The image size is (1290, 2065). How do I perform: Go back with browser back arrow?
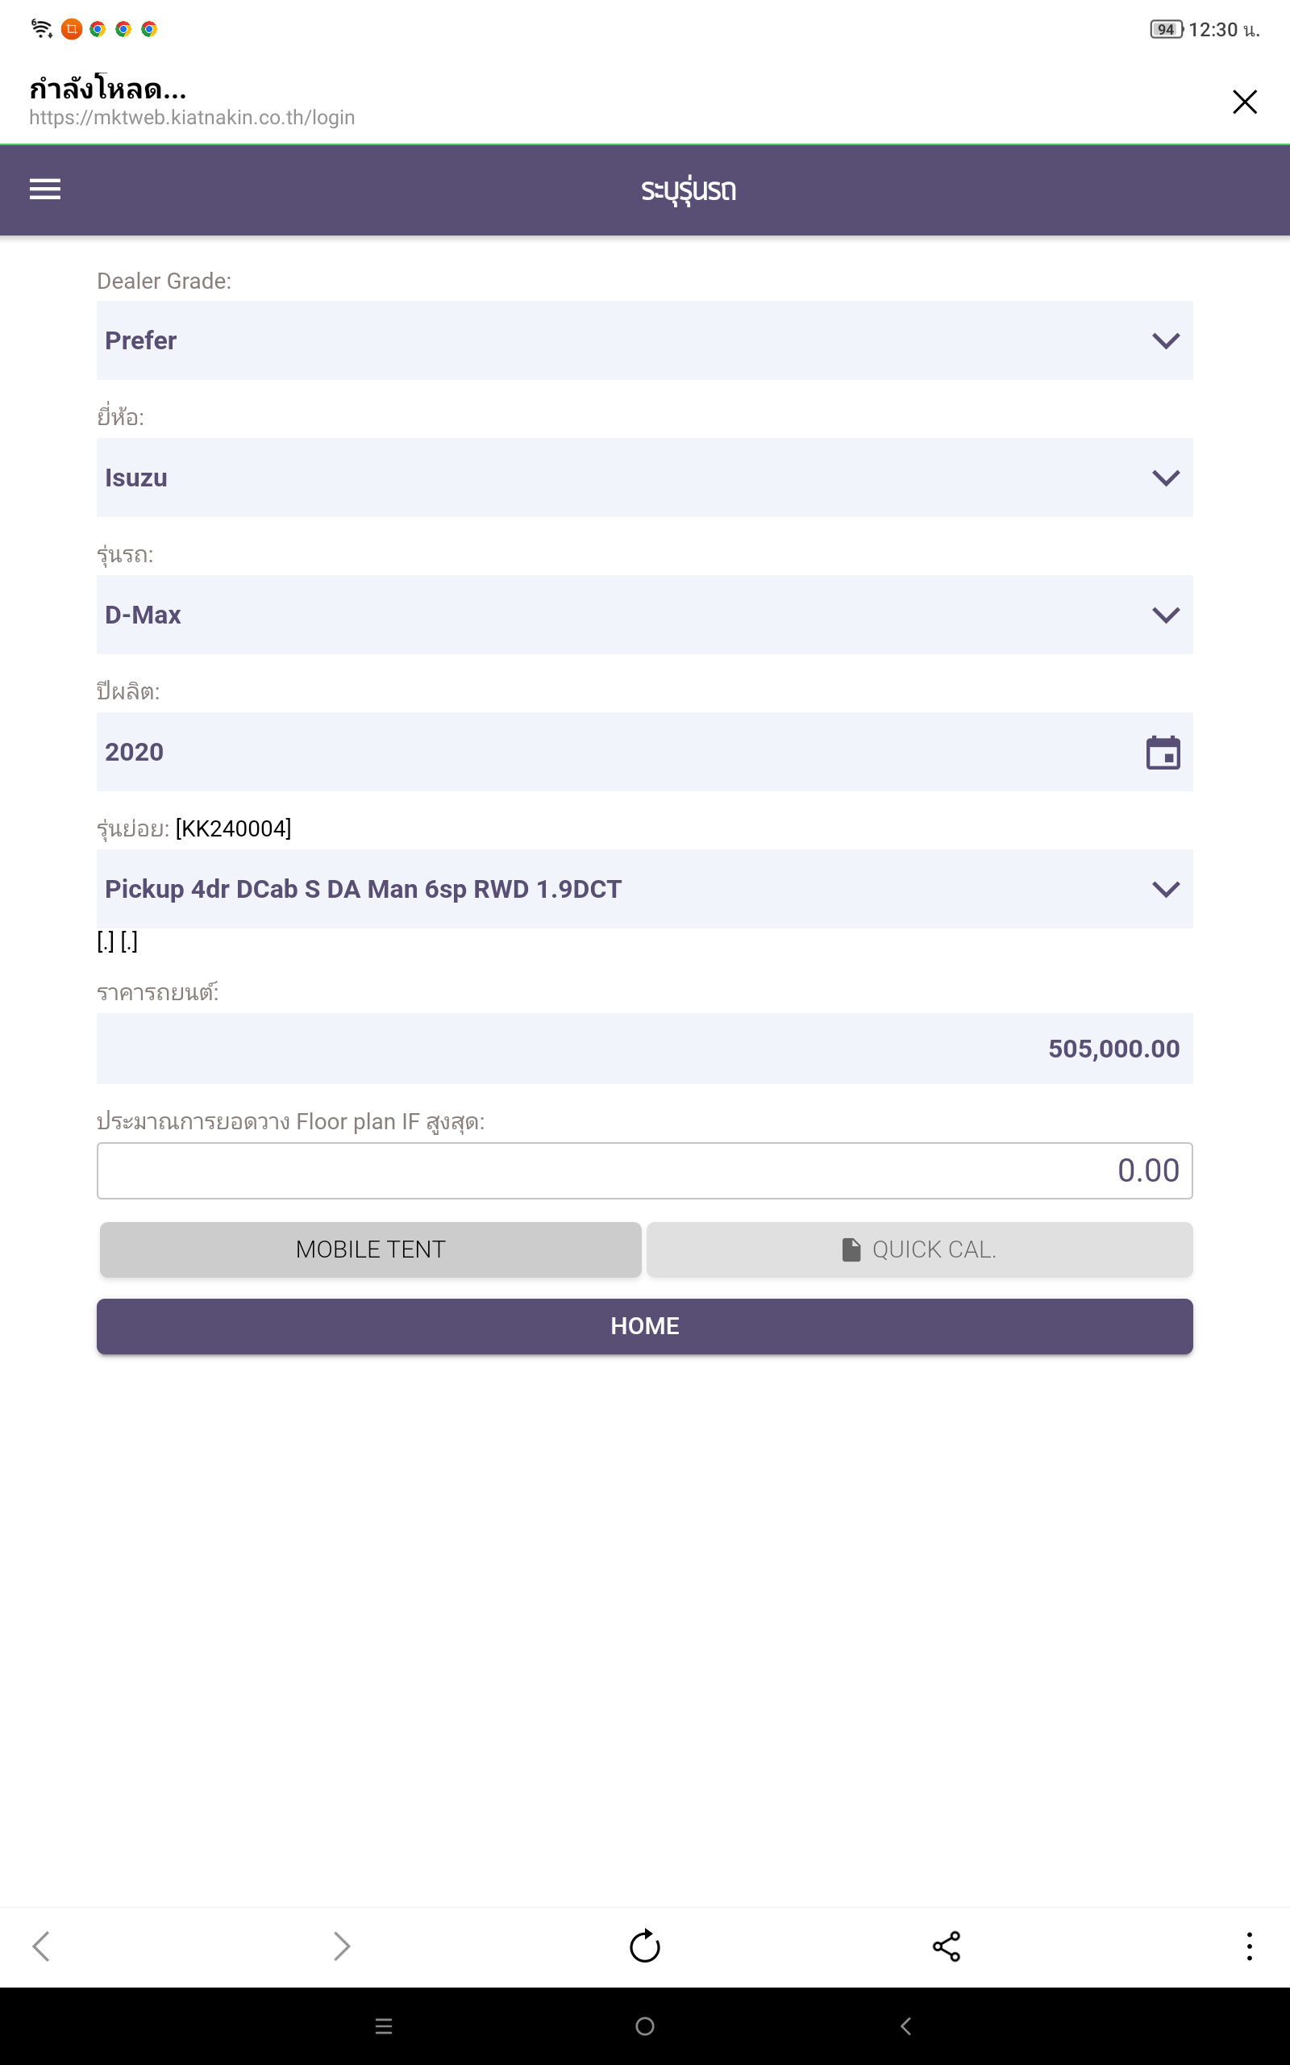41,1946
